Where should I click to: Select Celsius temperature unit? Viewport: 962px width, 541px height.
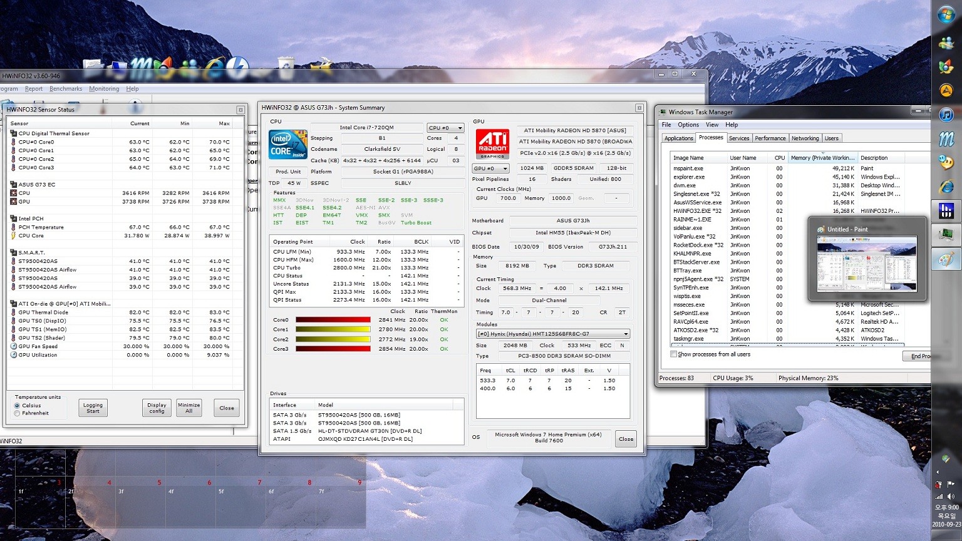[x=17, y=406]
